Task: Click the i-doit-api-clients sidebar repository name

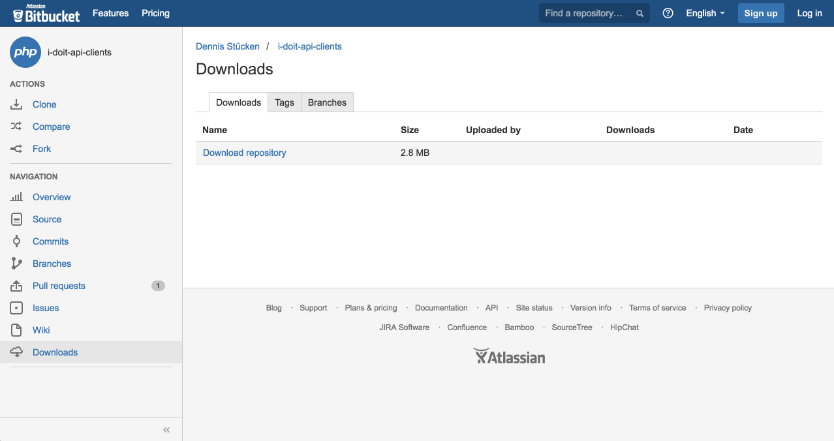Action: (x=80, y=52)
